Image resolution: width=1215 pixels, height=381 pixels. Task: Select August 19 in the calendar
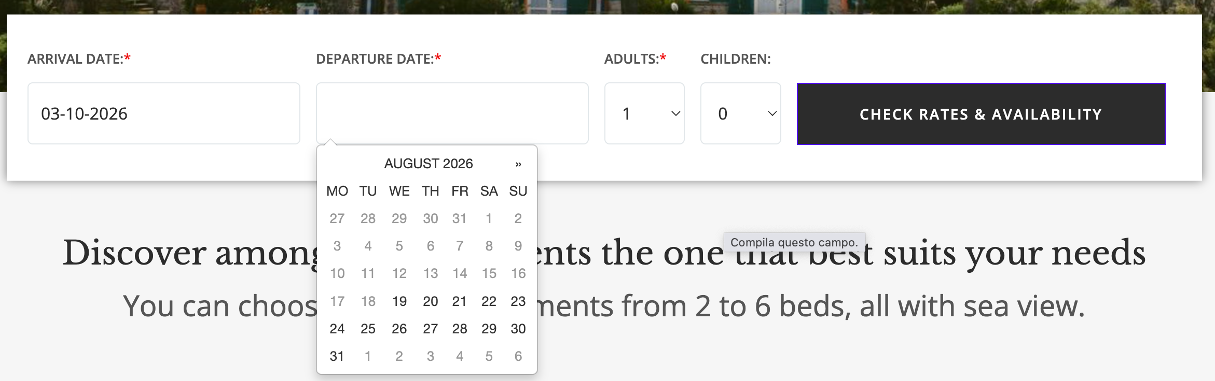pos(399,301)
